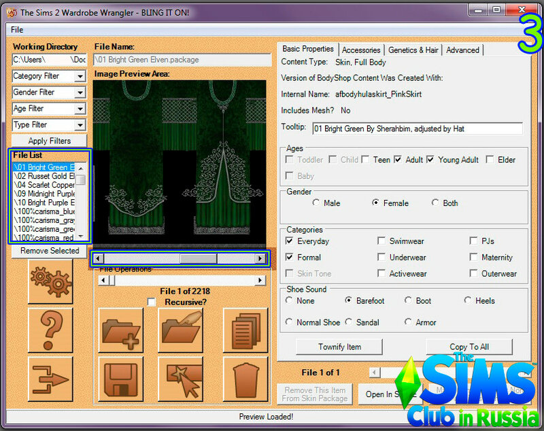
Task: Open help with the question mark icon
Action: point(50,330)
